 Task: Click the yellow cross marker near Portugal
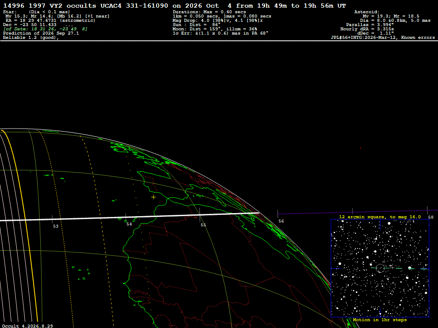[x=154, y=197]
